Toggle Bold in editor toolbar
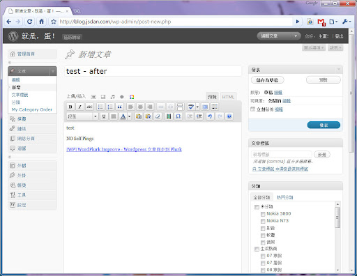The height and width of the screenshot is (276, 357). point(70,107)
